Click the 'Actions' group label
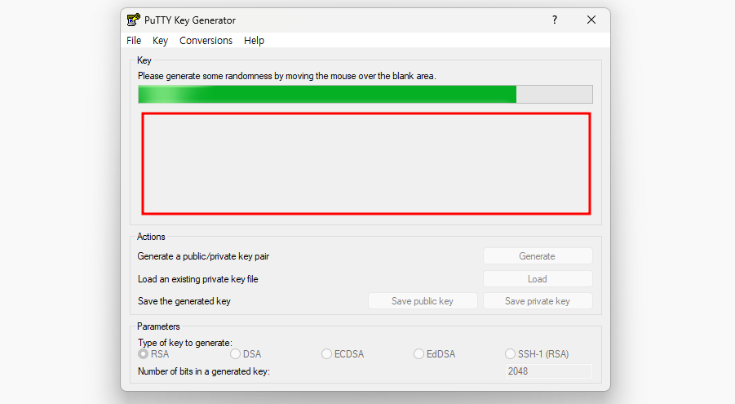The height and width of the screenshot is (404, 735). (x=151, y=237)
